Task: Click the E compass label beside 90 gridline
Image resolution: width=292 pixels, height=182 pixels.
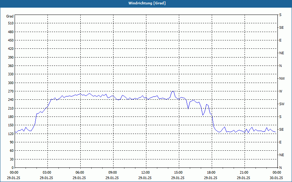Action: pos(280,142)
